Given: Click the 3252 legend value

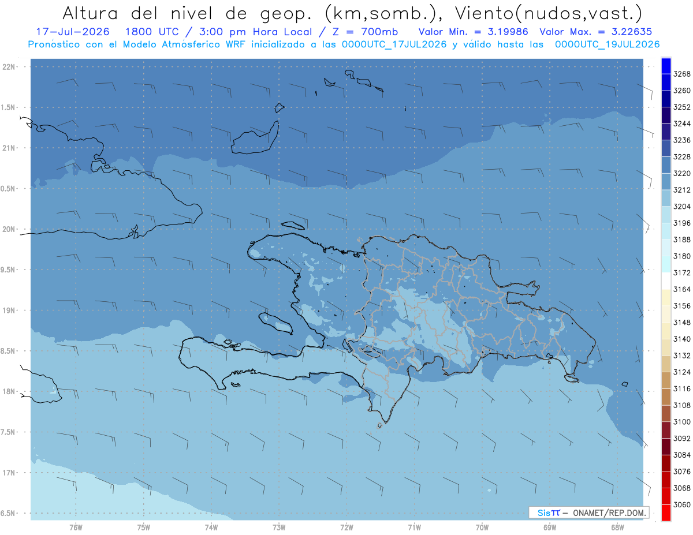Looking at the screenshot, I should pyautogui.click(x=681, y=107).
